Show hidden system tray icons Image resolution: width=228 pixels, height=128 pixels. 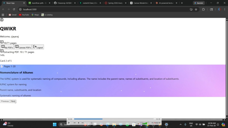point(180,125)
